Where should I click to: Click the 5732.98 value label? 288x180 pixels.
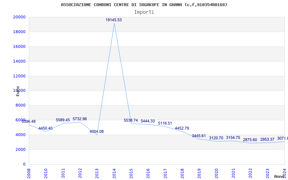click(80, 119)
